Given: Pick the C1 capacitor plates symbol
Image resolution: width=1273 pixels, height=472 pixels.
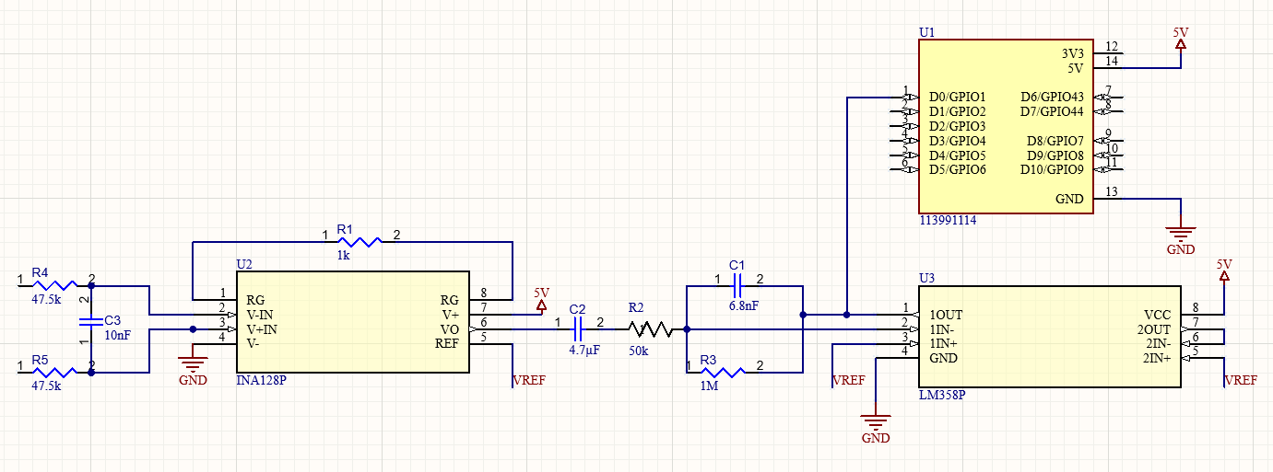Looking at the screenshot, I should [x=737, y=285].
